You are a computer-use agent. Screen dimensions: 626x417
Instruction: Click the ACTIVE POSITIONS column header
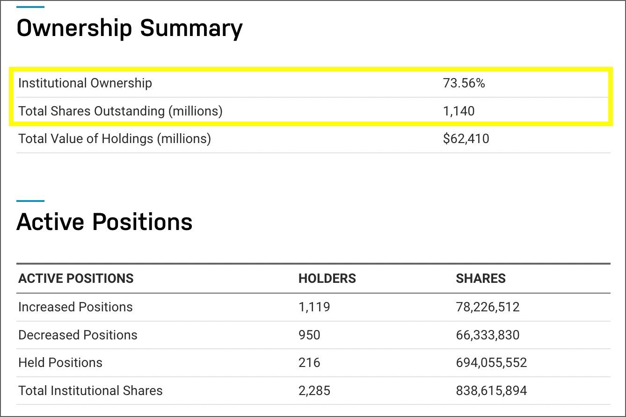pyautogui.click(x=76, y=279)
